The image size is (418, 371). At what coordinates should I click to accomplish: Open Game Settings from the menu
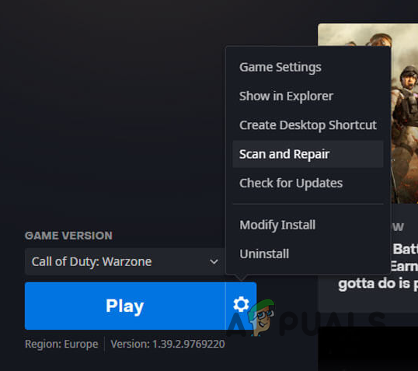[308, 67]
